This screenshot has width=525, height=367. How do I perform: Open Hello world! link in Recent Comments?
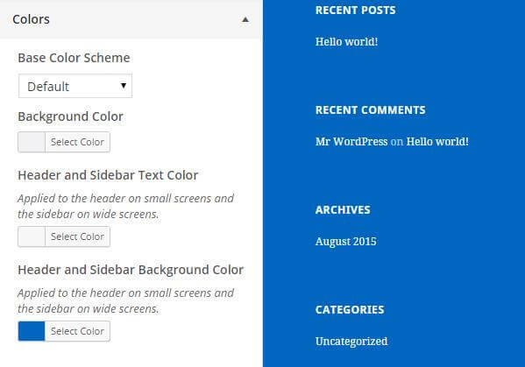[x=437, y=142]
